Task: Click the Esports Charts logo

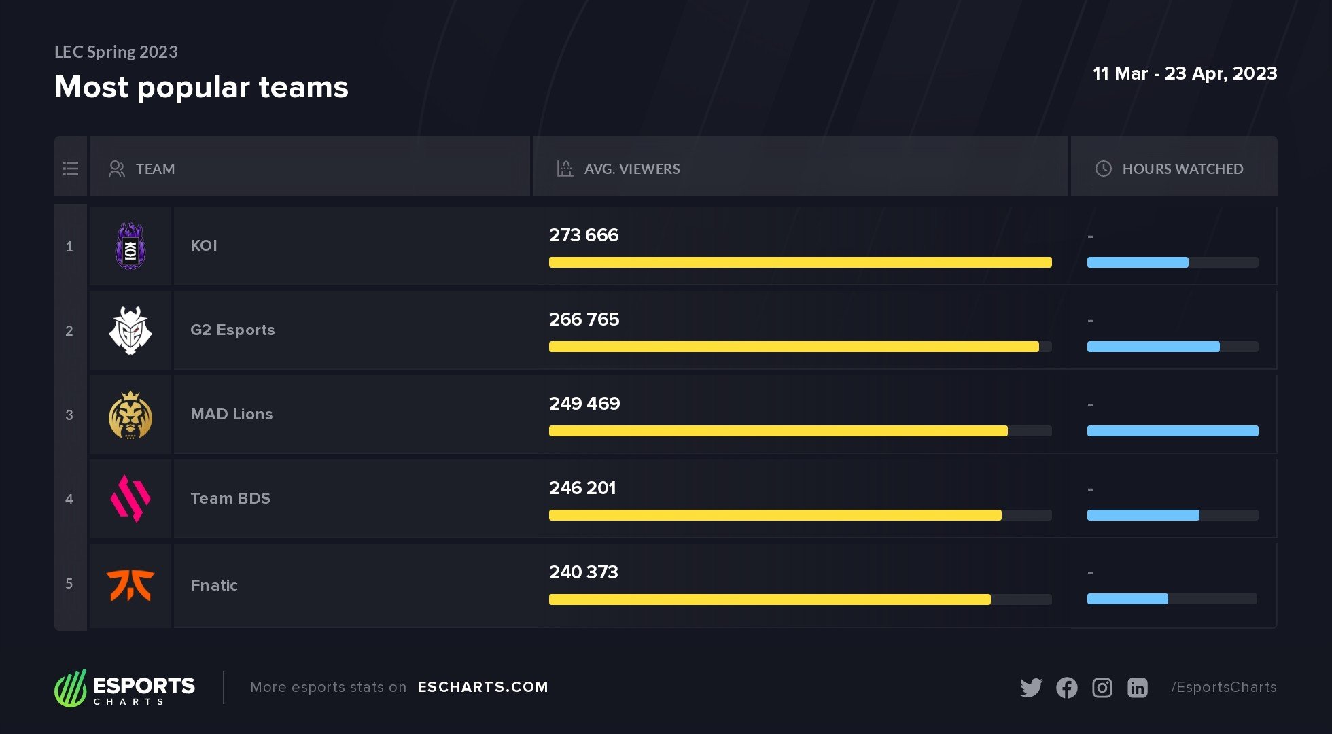Action: (125, 688)
